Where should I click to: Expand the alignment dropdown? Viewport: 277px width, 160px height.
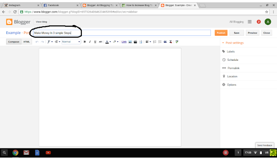[x=148, y=42]
